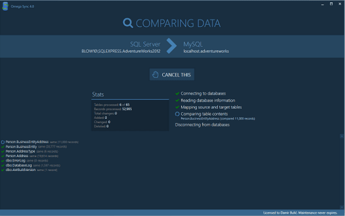The width and height of the screenshot is (345, 216).
Task: Click the check mark beside Person.Address row
Action: pyautogui.click(x=3, y=156)
